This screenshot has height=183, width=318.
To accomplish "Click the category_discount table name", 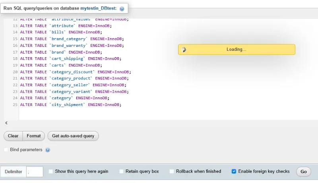I will click(x=72, y=72).
